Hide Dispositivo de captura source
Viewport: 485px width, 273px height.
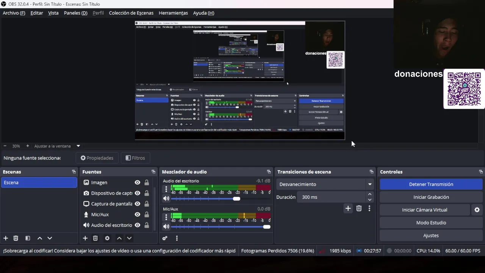138,193
